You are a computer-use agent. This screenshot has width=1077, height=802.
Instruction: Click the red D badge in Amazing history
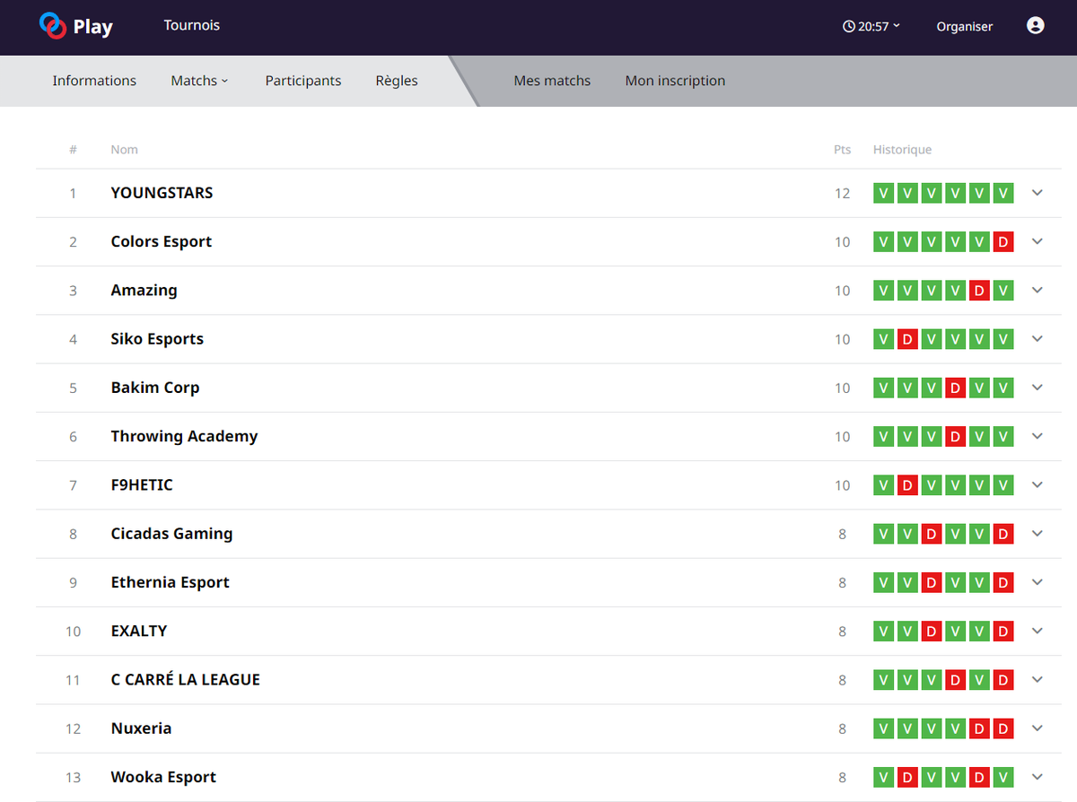pos(979,290)
